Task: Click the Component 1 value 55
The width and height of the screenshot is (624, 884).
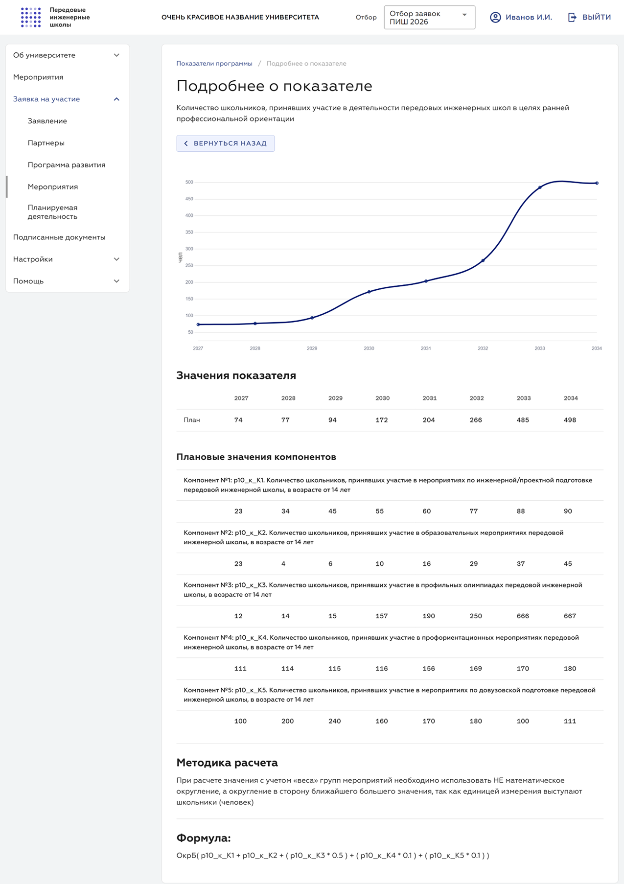Action: [x=380, y=511]
